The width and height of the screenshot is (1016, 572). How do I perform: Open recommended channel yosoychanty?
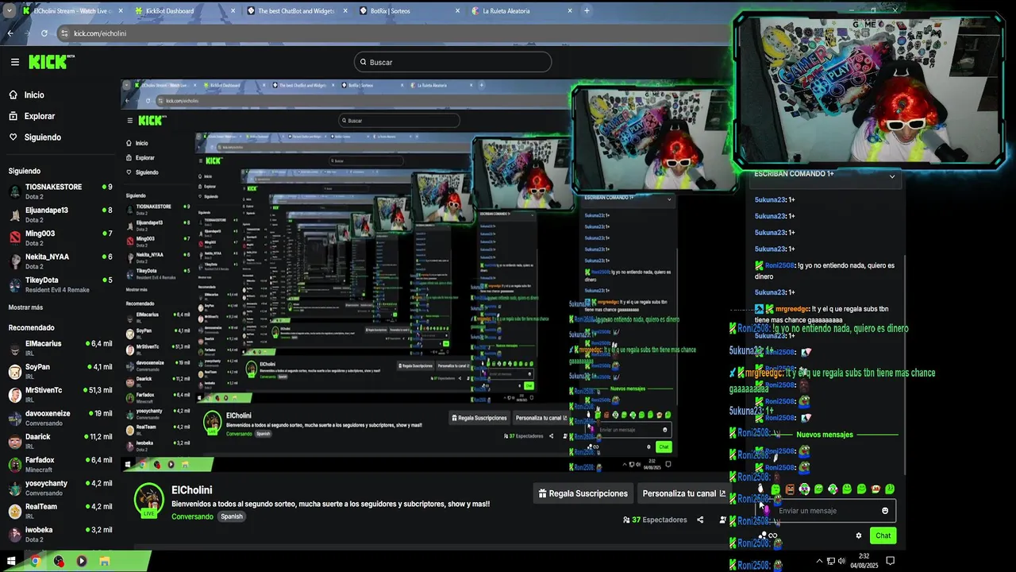[60, 487]
